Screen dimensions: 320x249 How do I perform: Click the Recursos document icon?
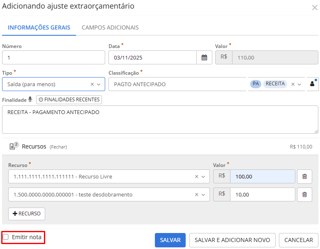[x=12, y=146]
